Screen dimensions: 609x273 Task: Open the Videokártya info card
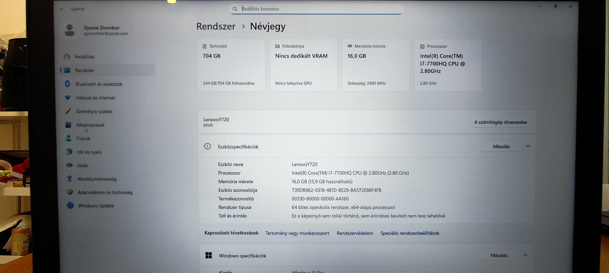coord(304,65)
